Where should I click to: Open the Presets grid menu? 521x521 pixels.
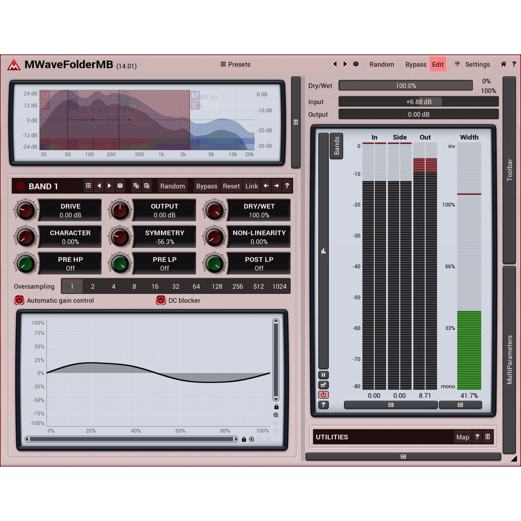coord(235,64)
